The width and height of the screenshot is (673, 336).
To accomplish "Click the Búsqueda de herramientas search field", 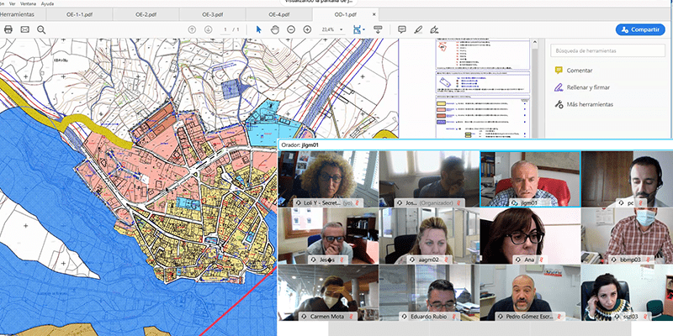I will (x=606, y=51).
